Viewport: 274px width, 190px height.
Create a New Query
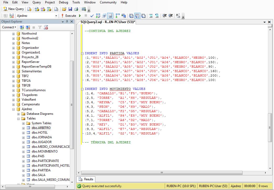pos(13,9)
